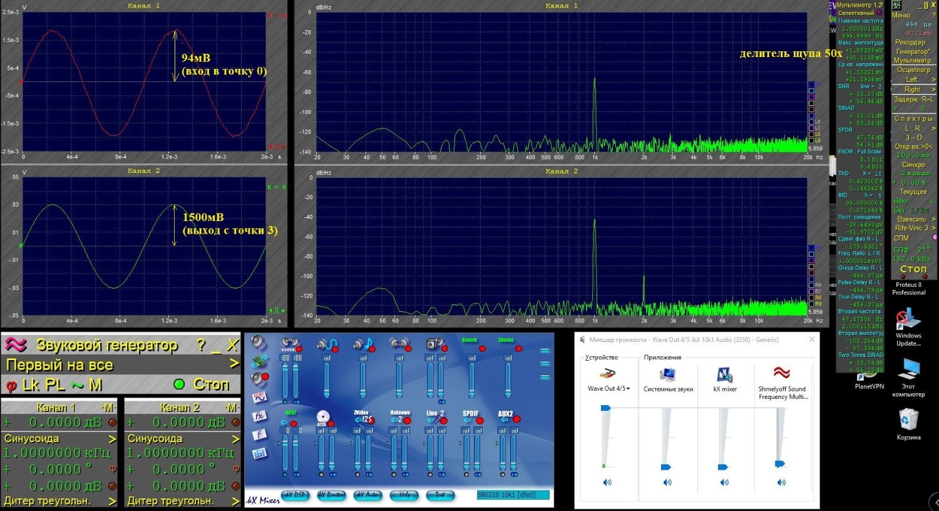Click the yellow Стоп button in side panel
The height and width of the screenshot is (511, 939).
(913, 269)
